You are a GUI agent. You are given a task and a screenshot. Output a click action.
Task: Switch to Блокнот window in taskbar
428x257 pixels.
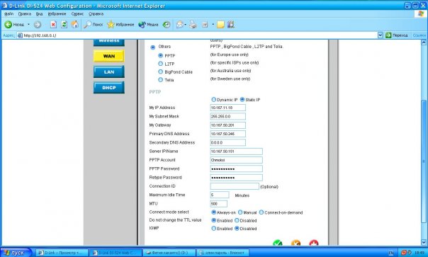[x=223, y=253]
